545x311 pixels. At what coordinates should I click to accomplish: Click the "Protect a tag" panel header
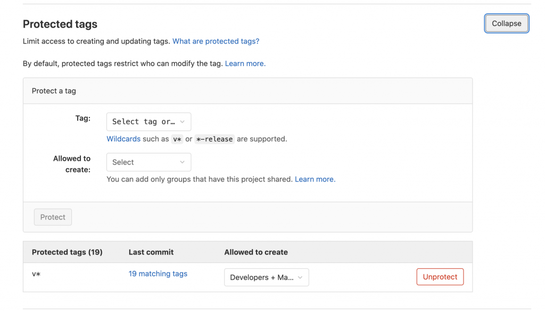click(x=54, y=91)
